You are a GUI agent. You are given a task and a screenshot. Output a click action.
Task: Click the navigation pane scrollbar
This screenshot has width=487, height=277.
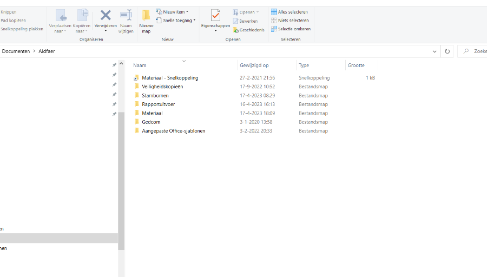[x=121, y=179]
